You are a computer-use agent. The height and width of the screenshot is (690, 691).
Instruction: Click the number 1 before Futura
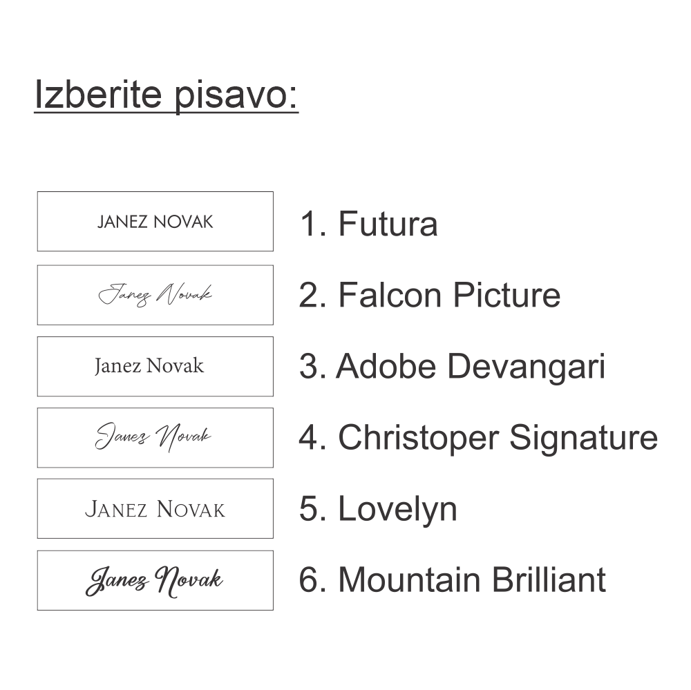(x=309, y=224)
